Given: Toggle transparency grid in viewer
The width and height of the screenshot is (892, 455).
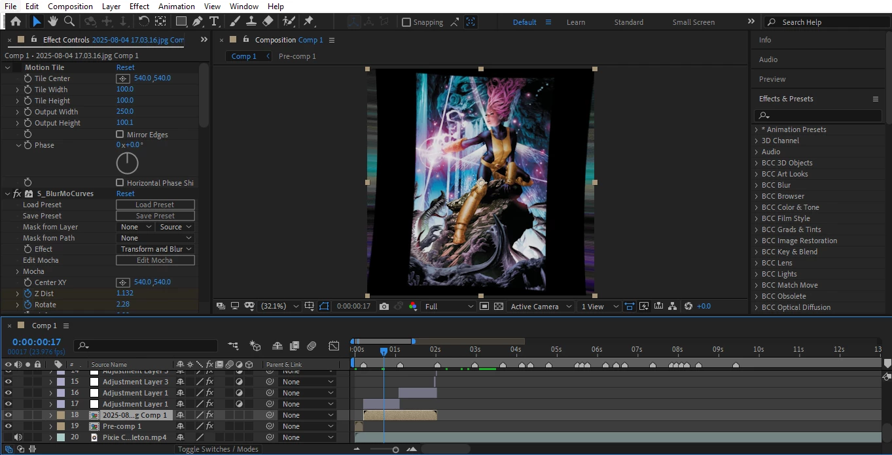Looking at the screenshot, I should (499, 306).
